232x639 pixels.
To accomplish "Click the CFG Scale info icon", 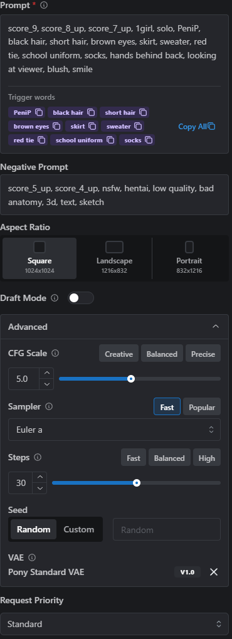I will (55, 353).
